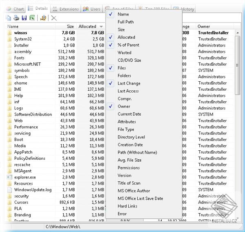Click the gray X delete icon
Image resolution: width=245 pixels, height=232 pixels.
[53, 18]
